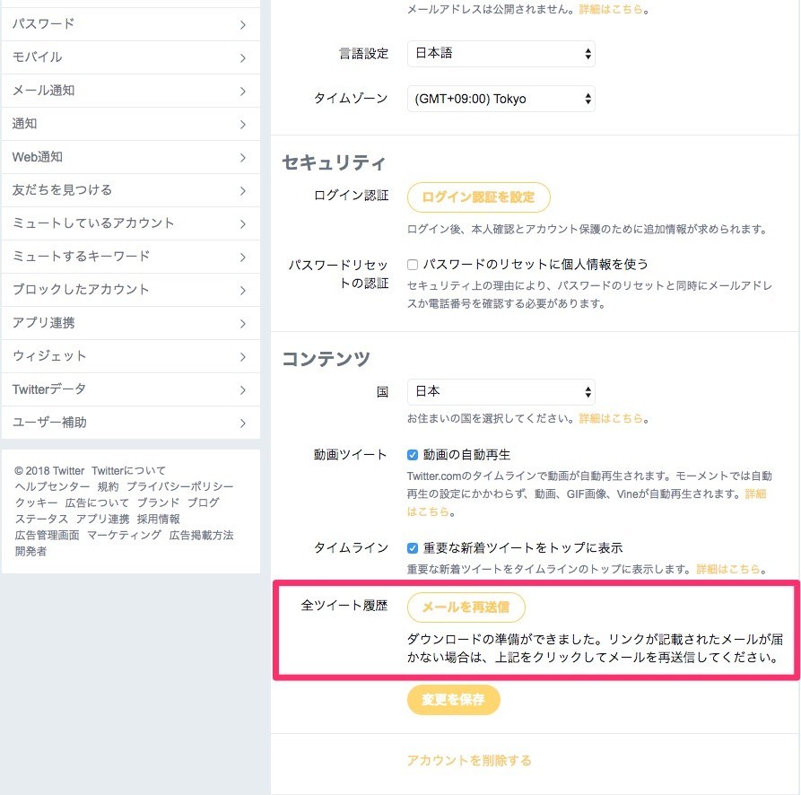The height and width of the screenshot is (795, 801).
Task: Uncheck 重要な新着ツイートをトップに表示
Action: click(x=411, y=547)
